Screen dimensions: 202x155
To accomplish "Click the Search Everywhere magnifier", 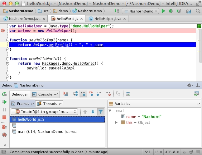I will (x=198, y=11).
